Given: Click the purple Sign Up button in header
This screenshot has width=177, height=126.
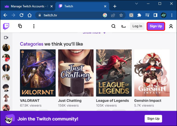Looking at the screenshot, I should 156,26.
